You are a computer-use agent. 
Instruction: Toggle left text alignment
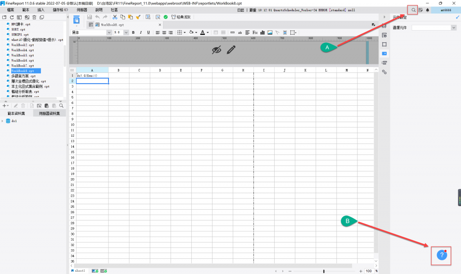pos(158,32)
